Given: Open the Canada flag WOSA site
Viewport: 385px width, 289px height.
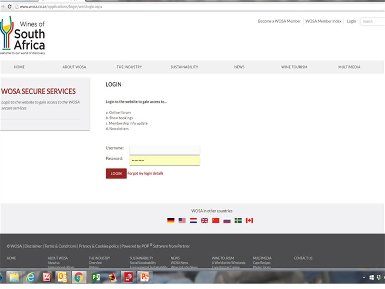Looking at the screenshot, I should (x=249, y=220).
